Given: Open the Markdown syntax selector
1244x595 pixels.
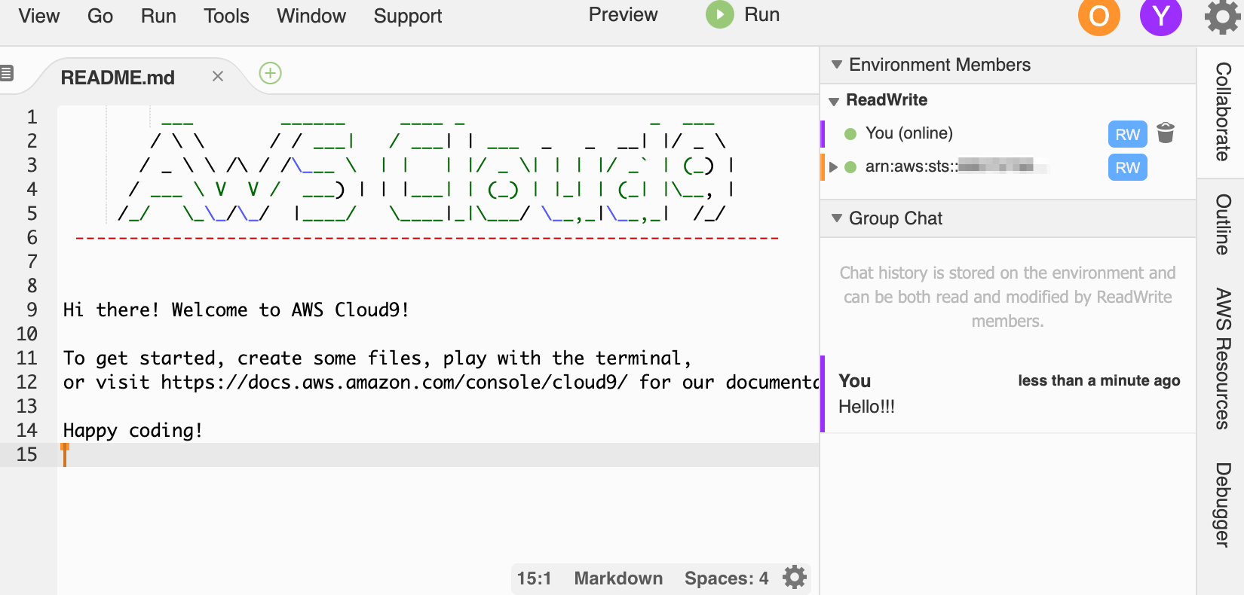Looking at the screenshot, I should [x=618, y=578].
